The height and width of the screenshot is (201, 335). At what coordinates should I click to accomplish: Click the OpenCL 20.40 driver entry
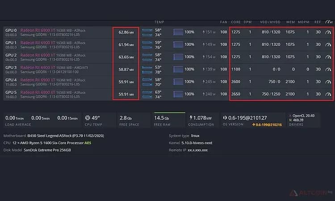[303, 116]
